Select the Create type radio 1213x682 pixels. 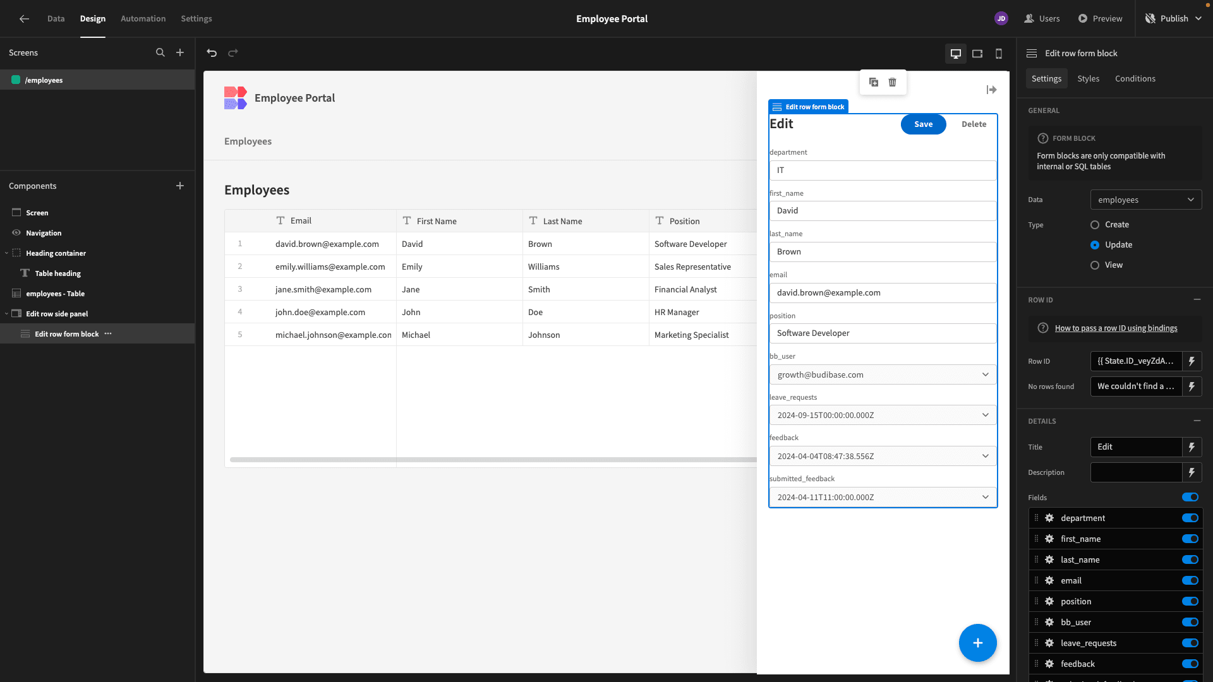(1095, 225)
